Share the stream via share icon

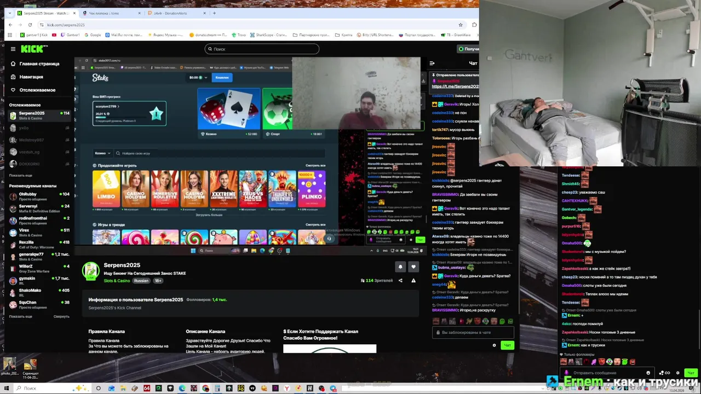coord(400,281)
